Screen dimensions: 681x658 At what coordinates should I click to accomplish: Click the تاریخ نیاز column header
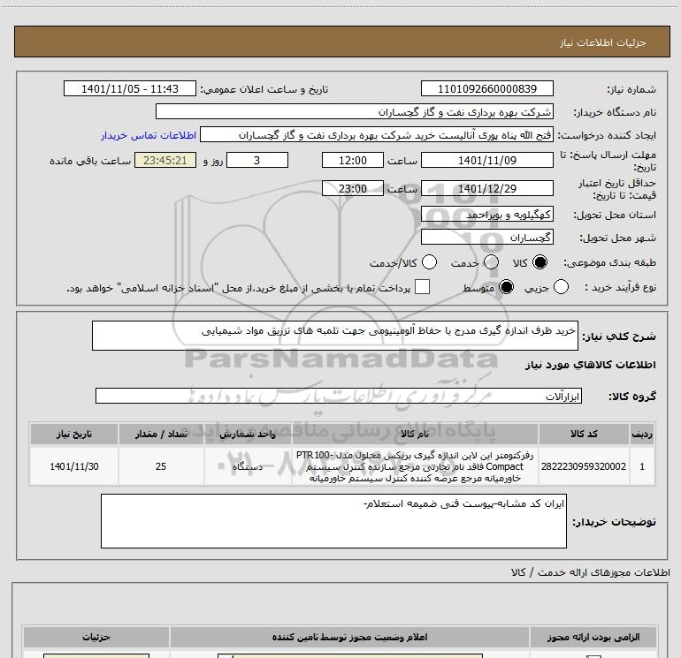click(73, 435)
